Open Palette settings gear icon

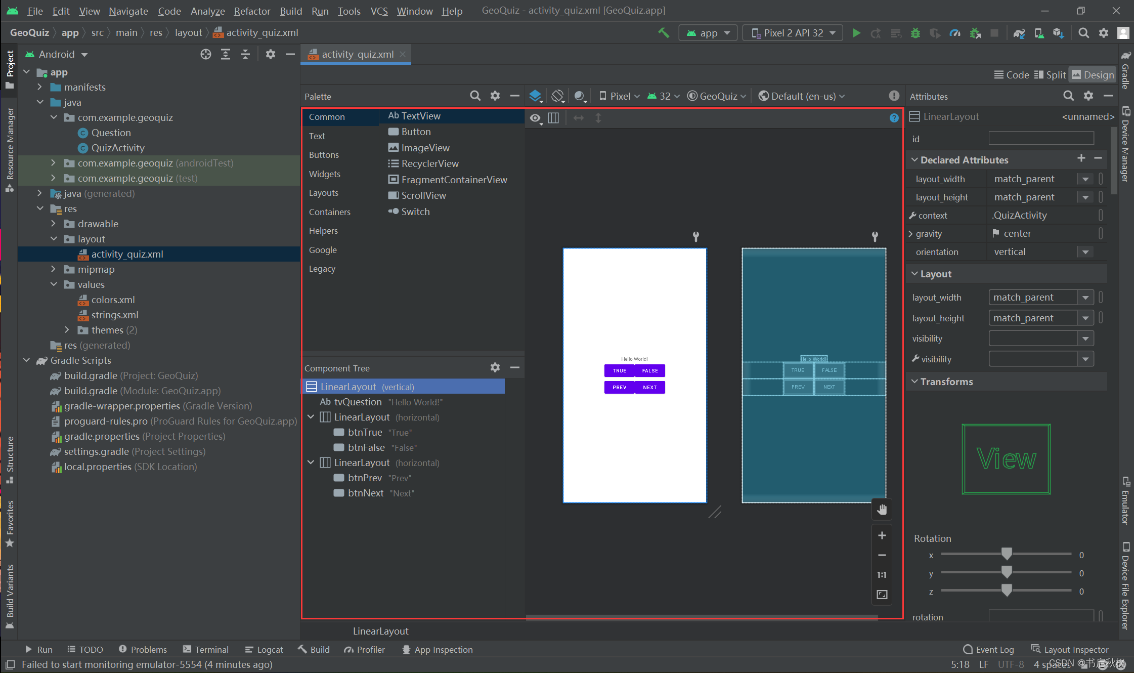495,96
